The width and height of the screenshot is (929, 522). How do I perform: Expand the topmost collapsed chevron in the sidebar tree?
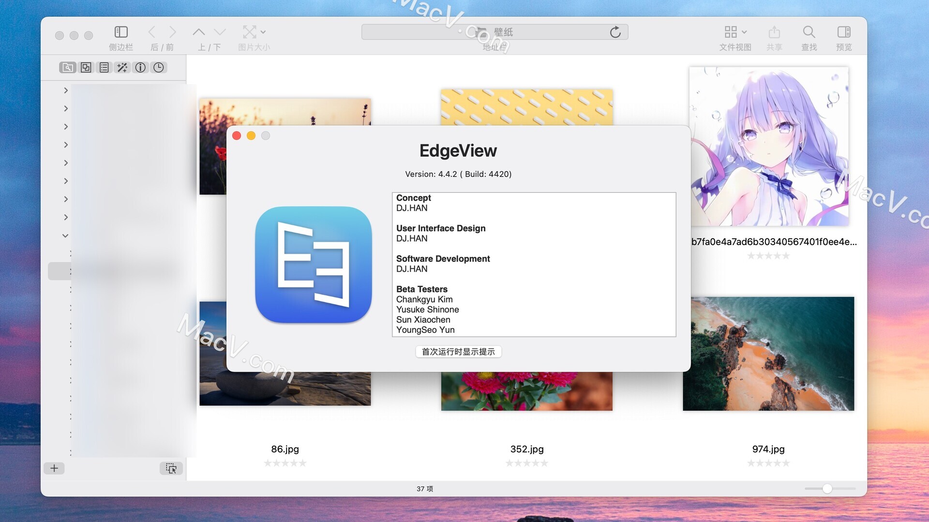tap(65, 90)
